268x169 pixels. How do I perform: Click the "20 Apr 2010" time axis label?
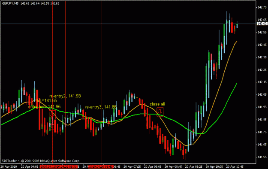[9, 166]
